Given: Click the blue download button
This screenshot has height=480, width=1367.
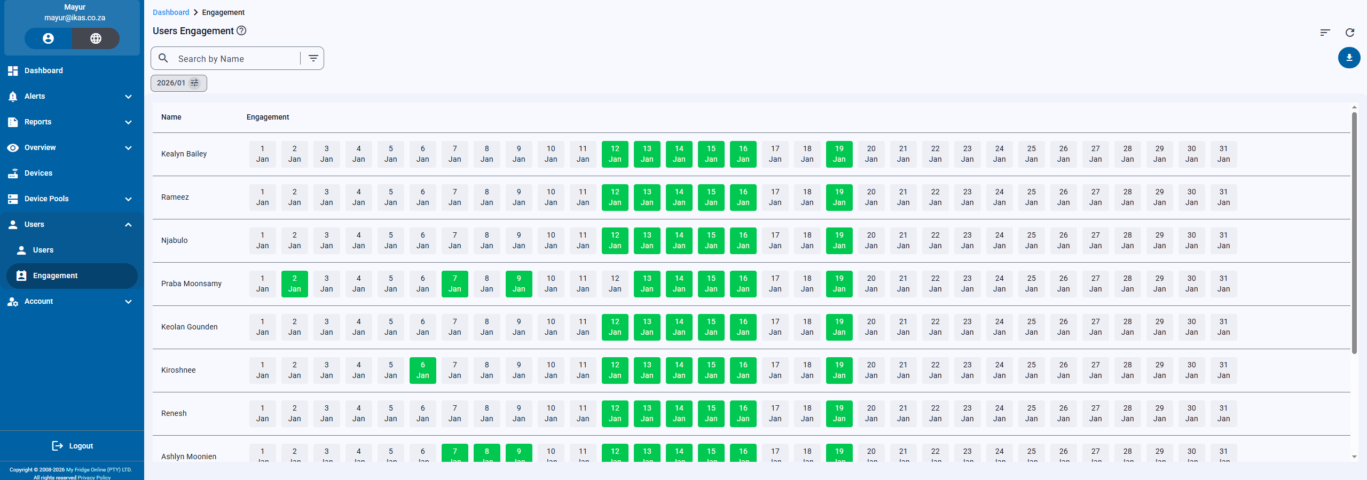Looking at the screenshot, I should pos(1349,58).
